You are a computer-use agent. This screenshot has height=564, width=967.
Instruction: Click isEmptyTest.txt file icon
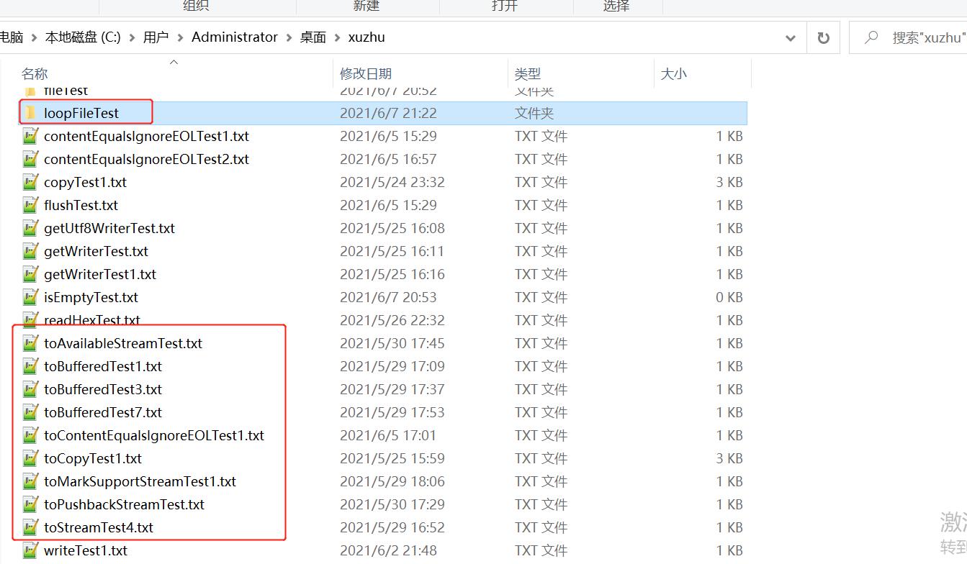[30, 297]
